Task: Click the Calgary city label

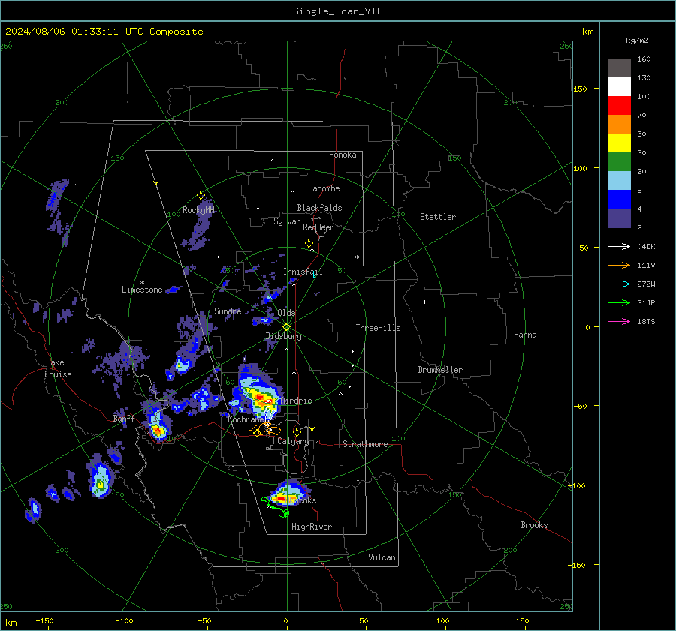Action: (293, 441)
